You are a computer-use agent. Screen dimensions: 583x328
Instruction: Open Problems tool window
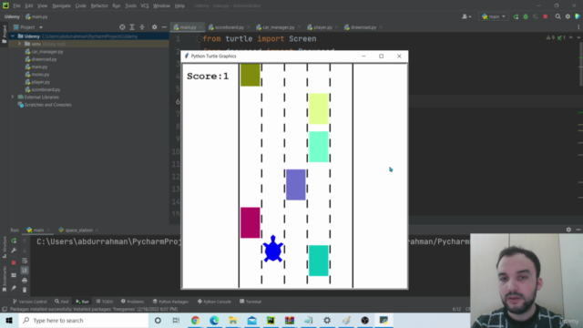(133, 302)
